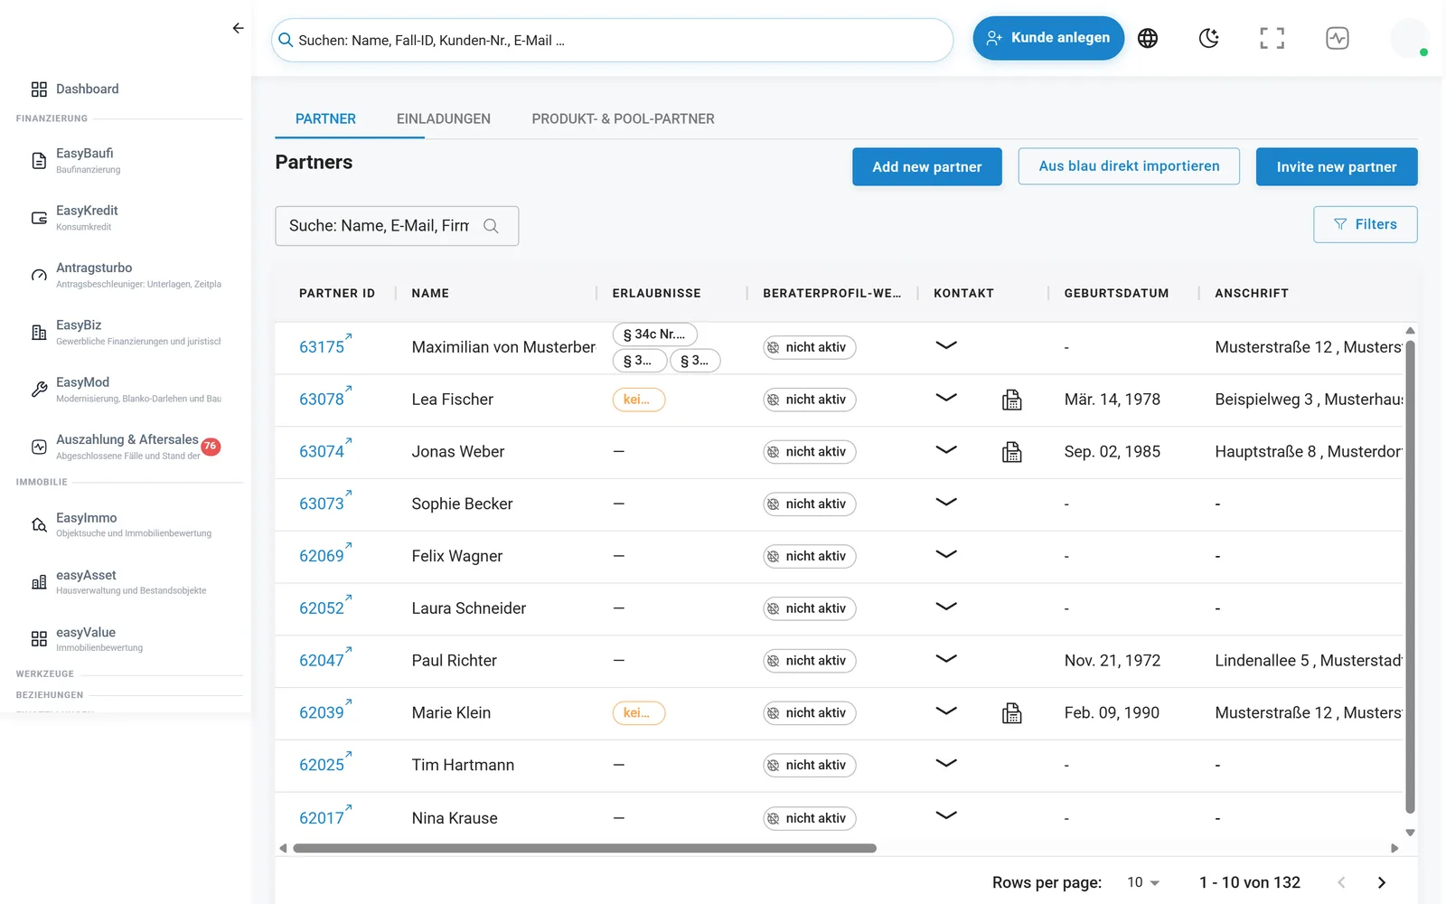The image size is (1446, 904).
Task: Switch to the EINLADUNGEN tab
Action: [444, 118]
